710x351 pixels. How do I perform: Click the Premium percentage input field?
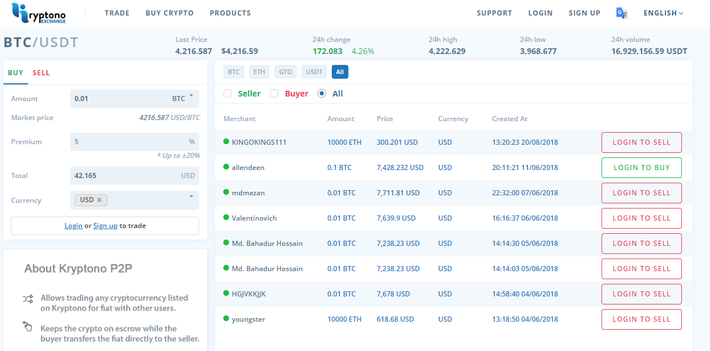pos(129,142)
